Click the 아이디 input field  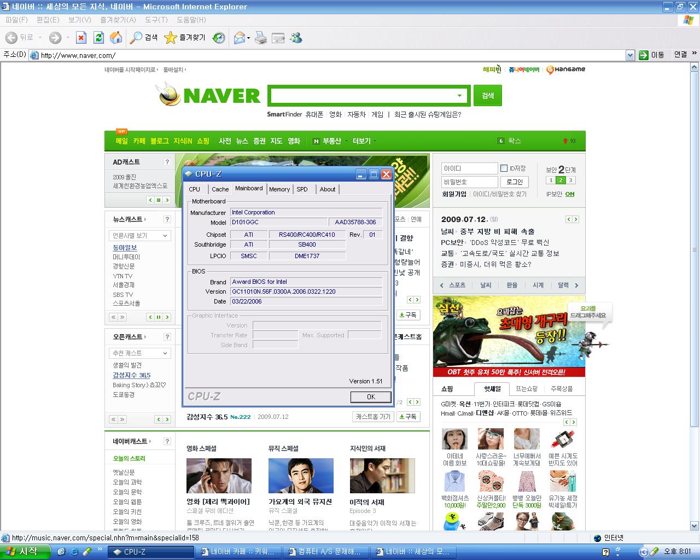tap(470, 168)
